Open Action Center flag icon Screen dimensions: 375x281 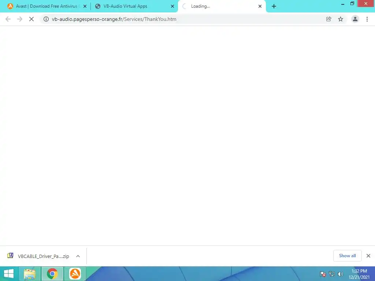[323, 274]
